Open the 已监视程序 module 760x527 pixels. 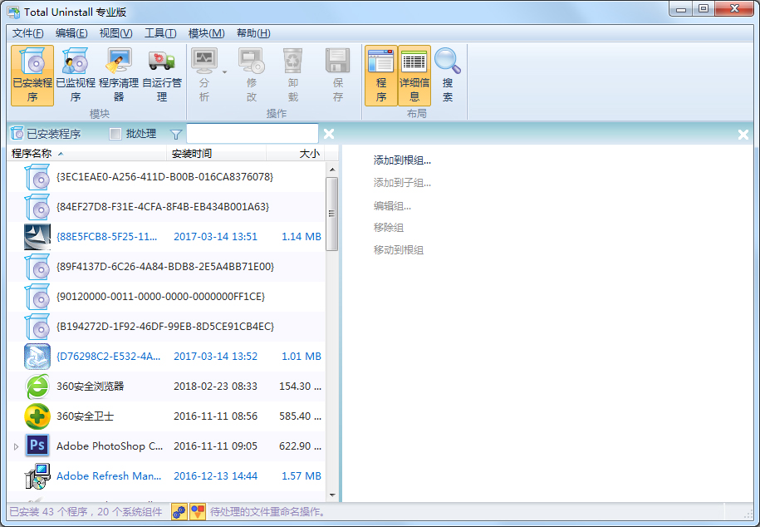click(76, 76)
